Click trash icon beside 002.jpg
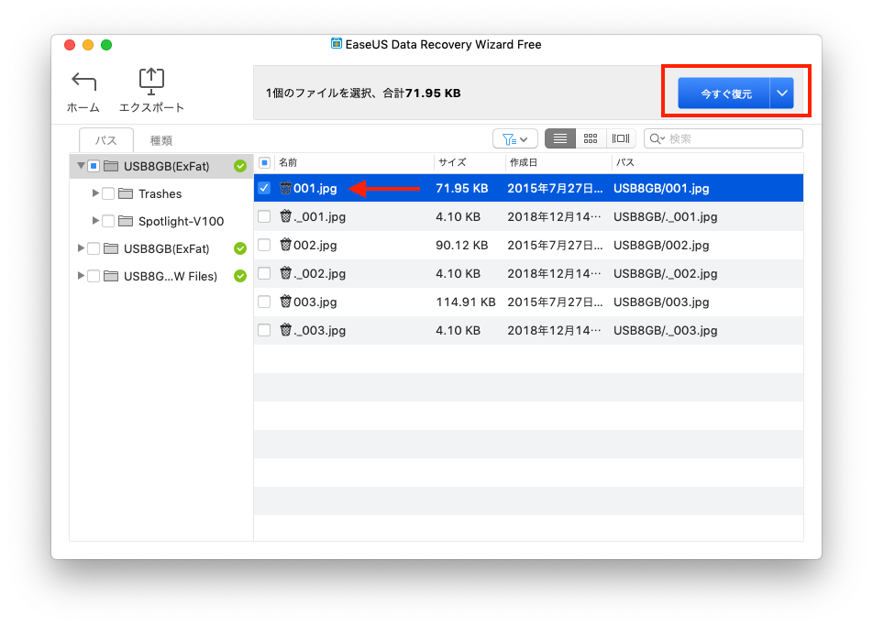The image size is (873, 627). coord(285,245)
